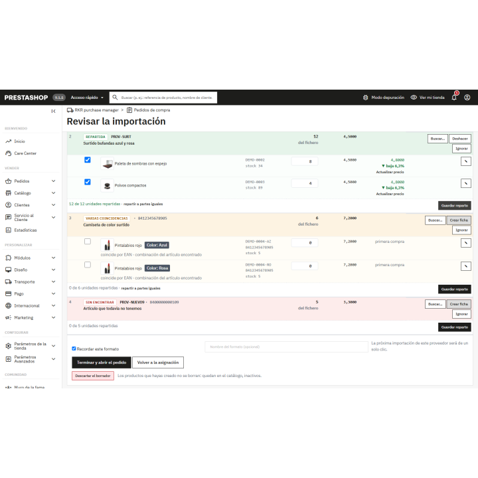Click Deshacer for PROV-SURT line

460,139
